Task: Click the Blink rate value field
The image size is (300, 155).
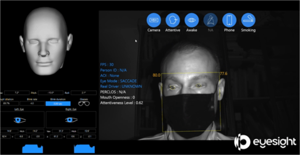Action: 32,104
